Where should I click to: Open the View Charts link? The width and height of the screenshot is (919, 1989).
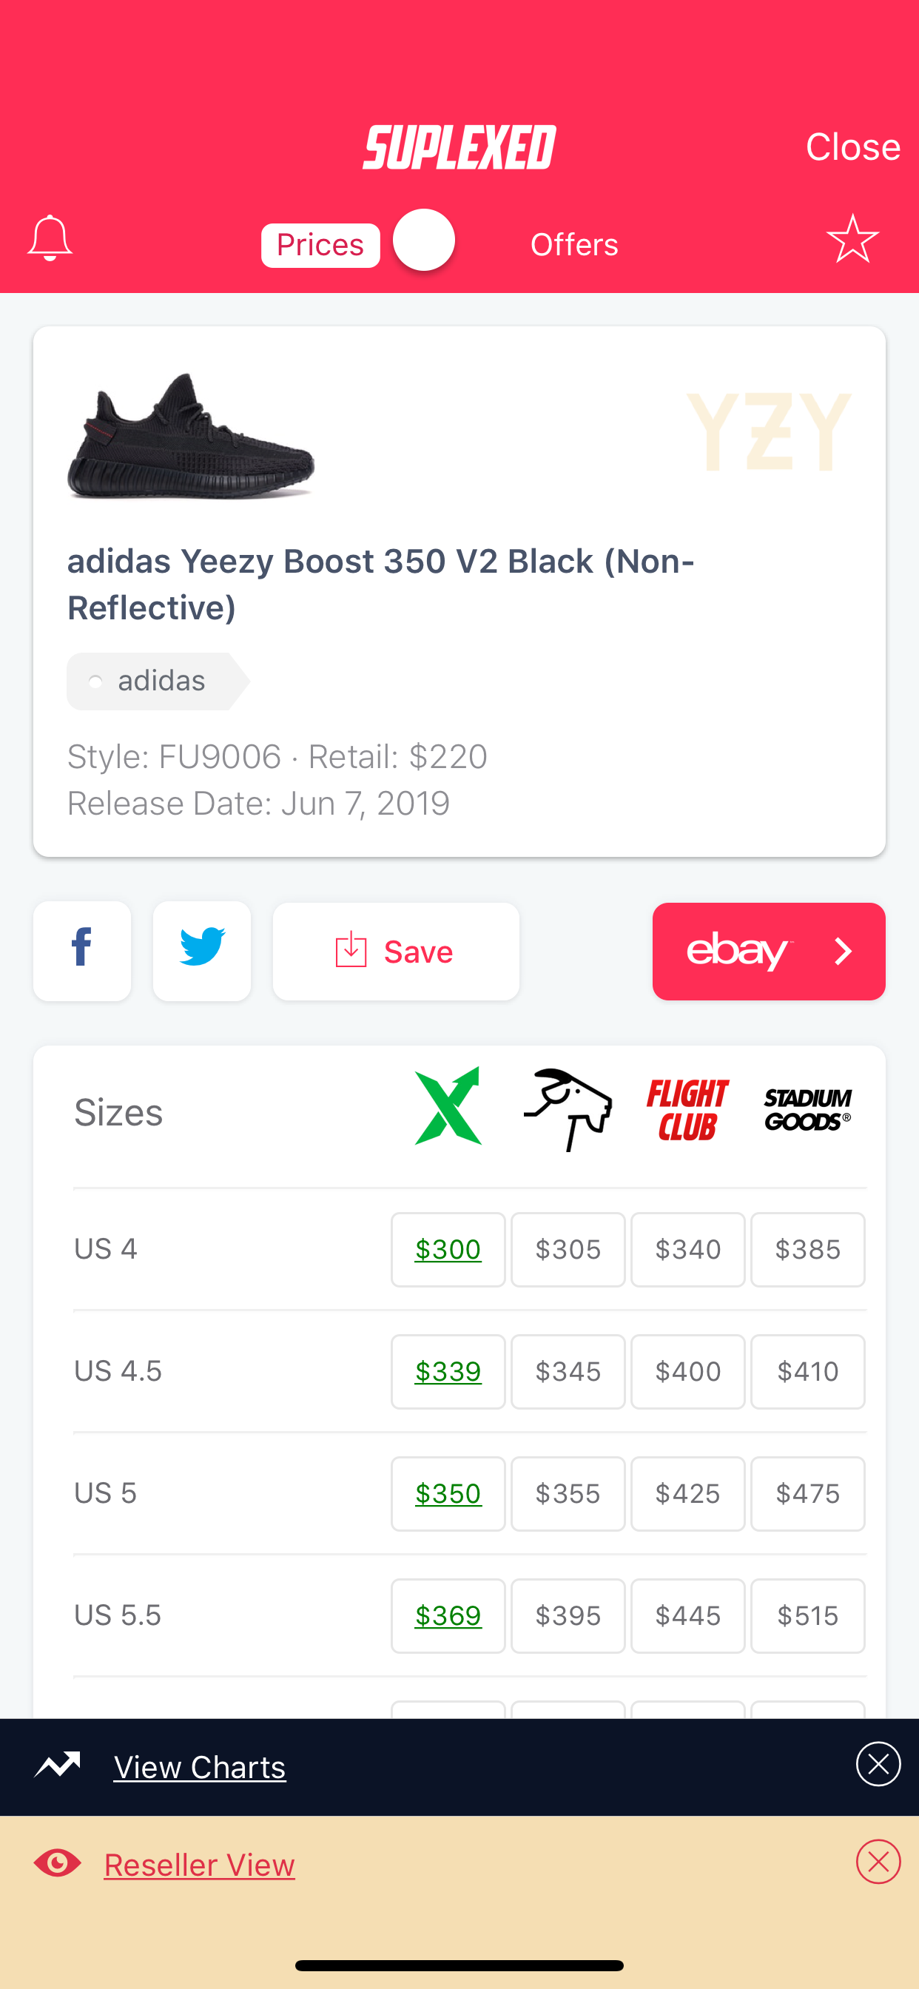[199, 1766]
